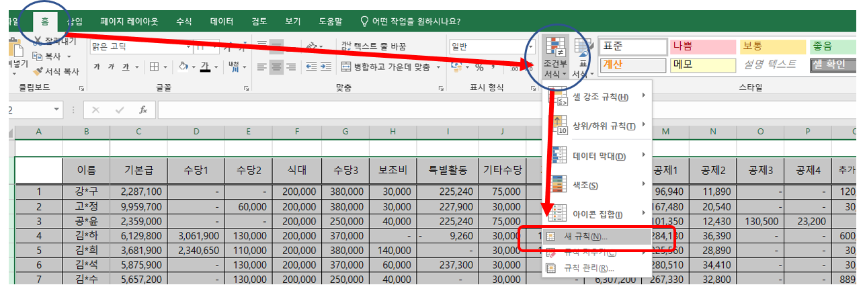Open the 셀 강조 규칙 submenu
Screen dimensions: 865x289
pyautogui.click(x=597, y=97)
